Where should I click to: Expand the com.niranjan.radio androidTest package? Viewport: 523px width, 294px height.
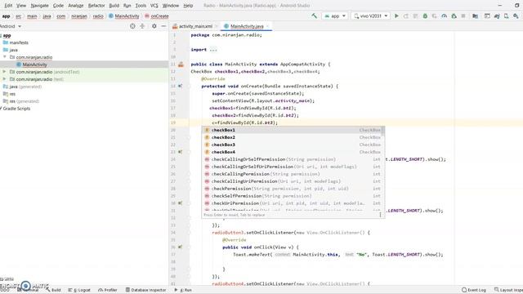[x=4, y=72]
